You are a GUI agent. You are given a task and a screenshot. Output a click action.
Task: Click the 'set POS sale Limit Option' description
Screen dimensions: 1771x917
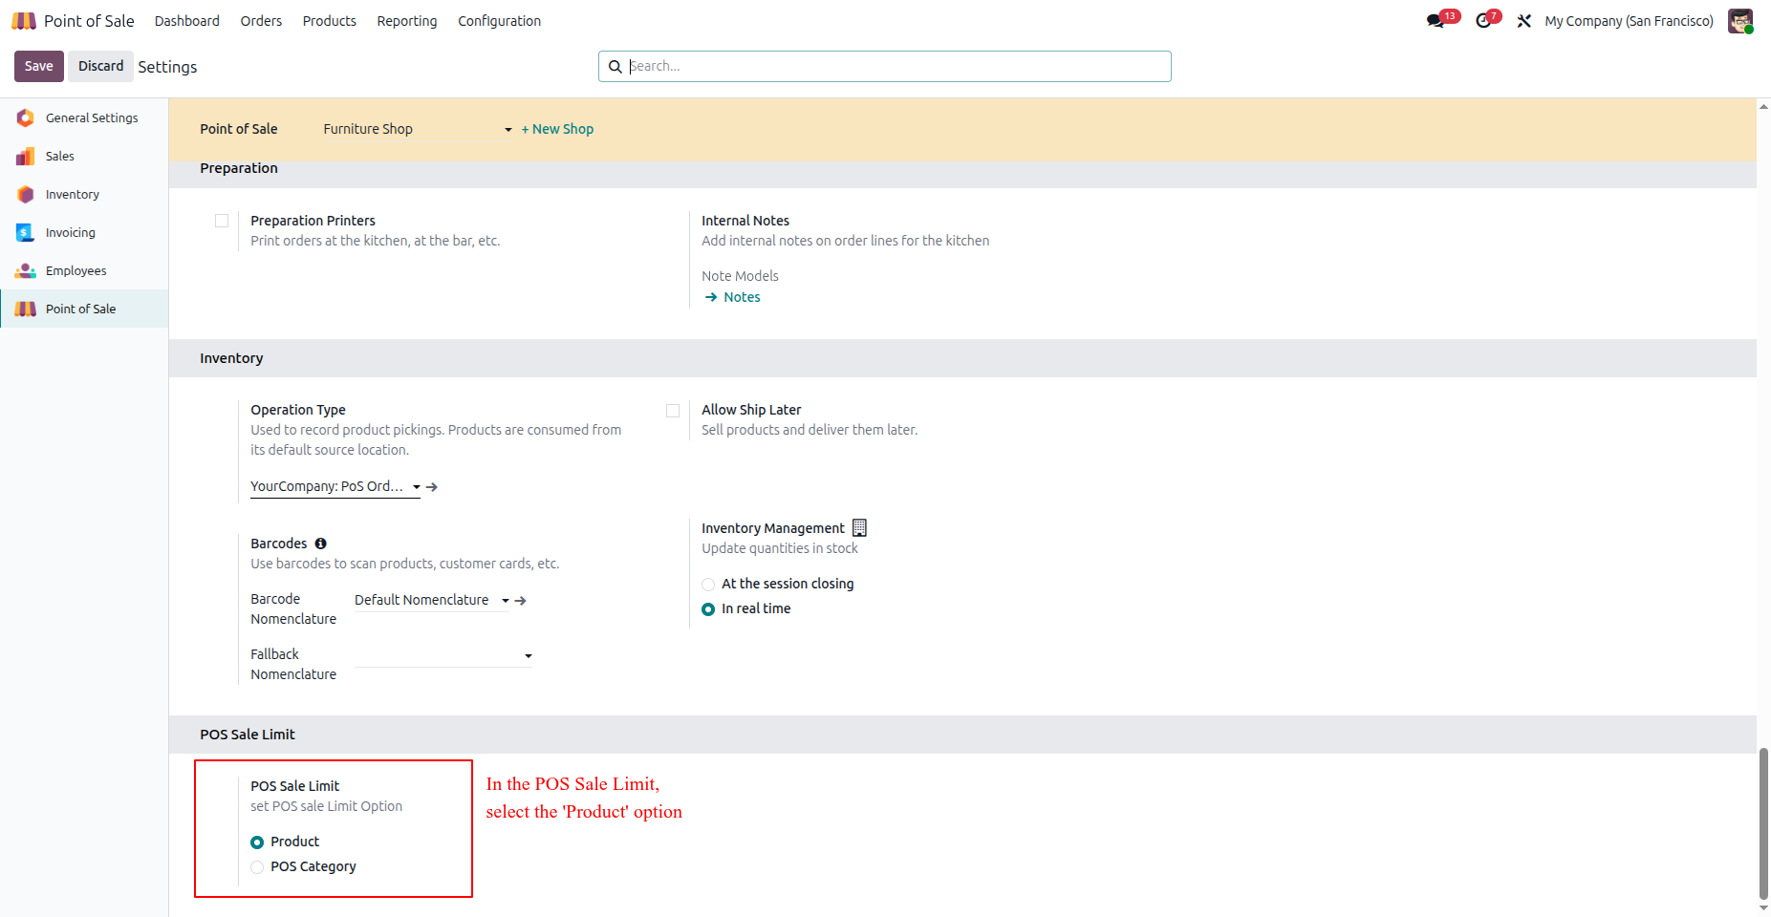point(326,806)
